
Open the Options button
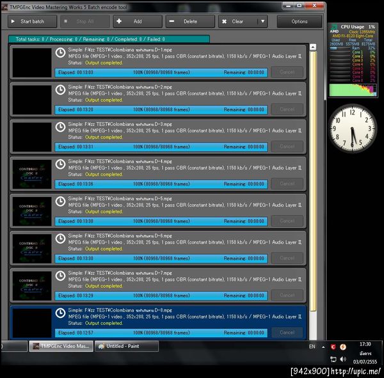pyautogui.click(x=300, y=22)
